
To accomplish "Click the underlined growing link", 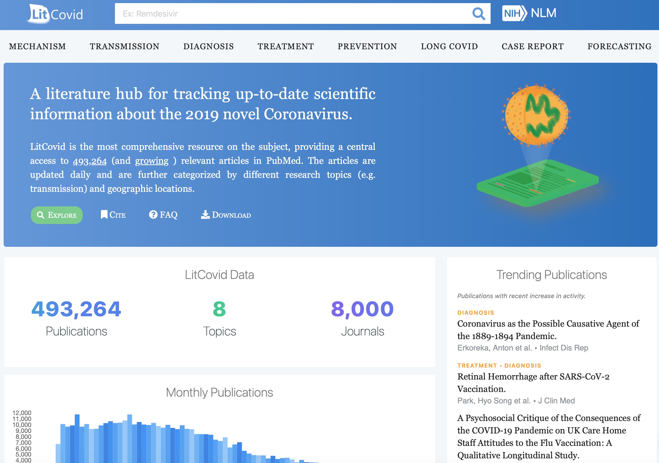I will pyautogui.click(x=152, y=161).
